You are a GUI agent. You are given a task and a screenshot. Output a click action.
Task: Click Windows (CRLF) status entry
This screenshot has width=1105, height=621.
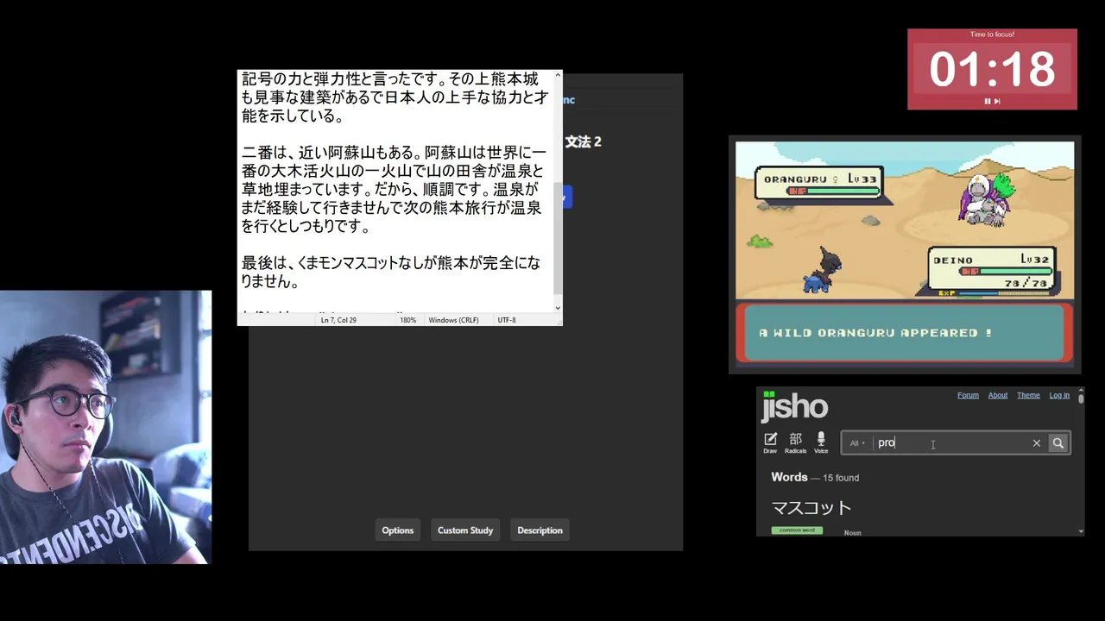tap(453, 320)
